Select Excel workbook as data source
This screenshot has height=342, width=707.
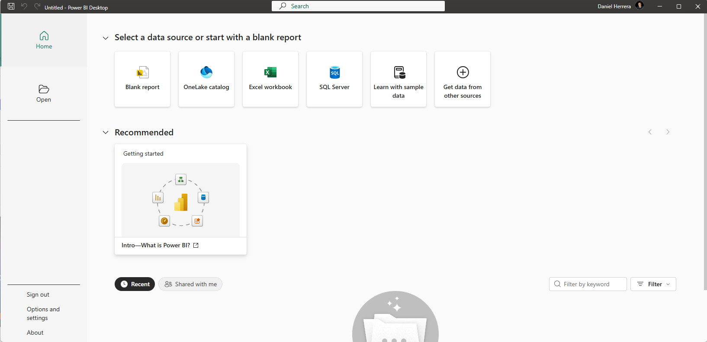270,79
